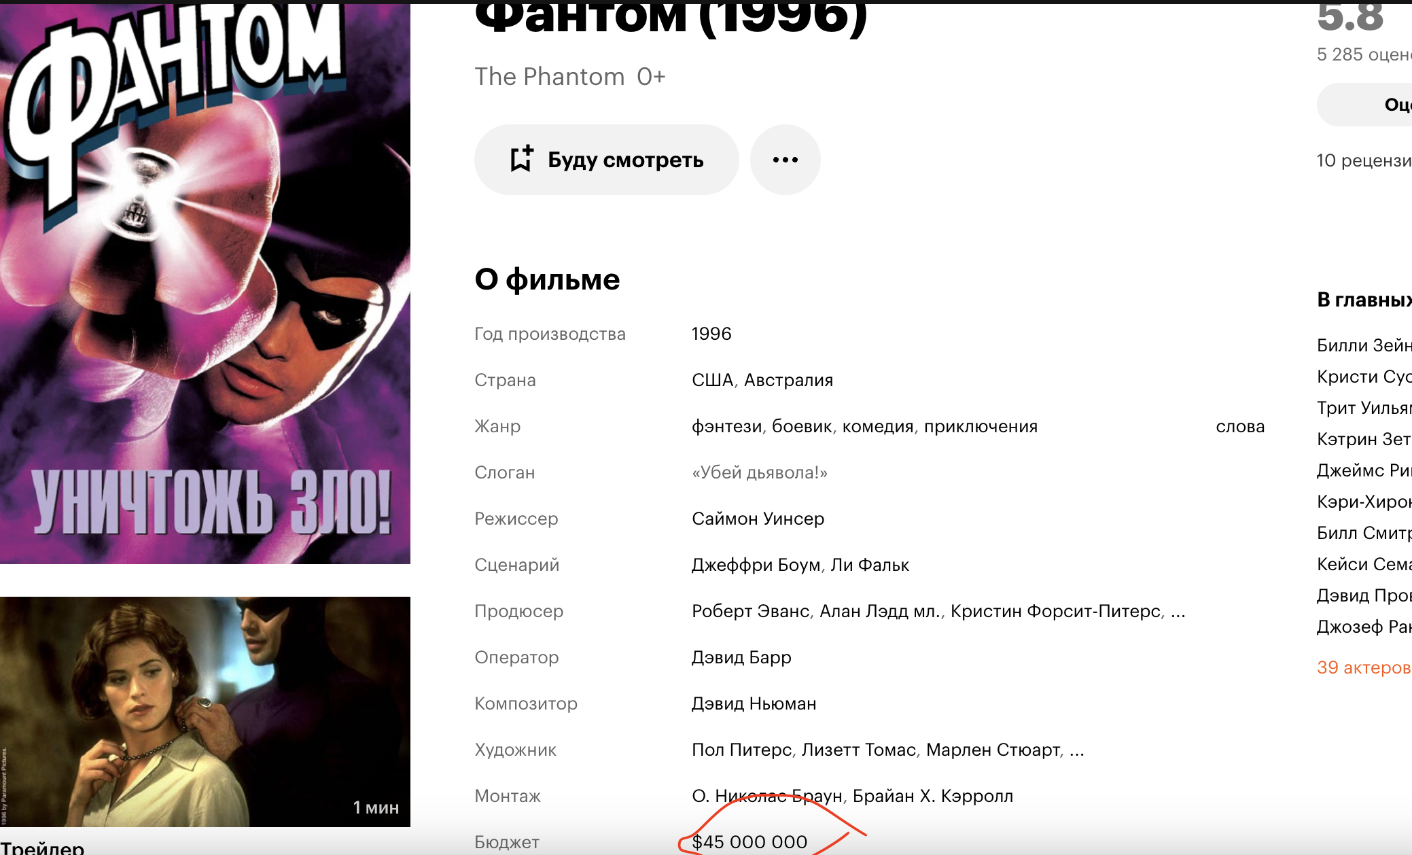Click the Буду смотреть button
This screenshot has width=1412, height=855.
tap(606, 160)
